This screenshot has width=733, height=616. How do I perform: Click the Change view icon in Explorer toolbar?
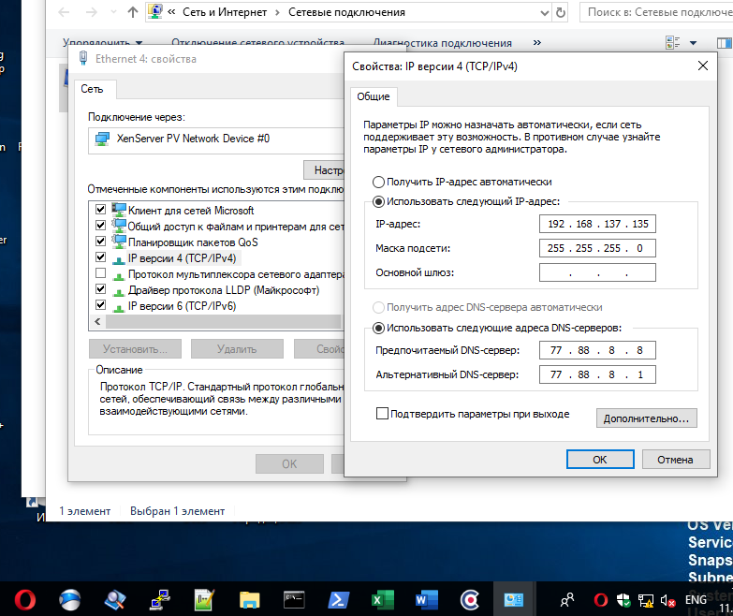(x=673, y=43)
